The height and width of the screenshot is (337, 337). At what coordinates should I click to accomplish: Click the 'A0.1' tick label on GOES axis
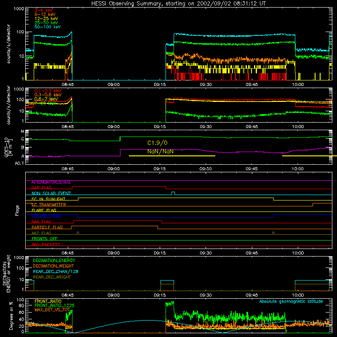(19, 163)
